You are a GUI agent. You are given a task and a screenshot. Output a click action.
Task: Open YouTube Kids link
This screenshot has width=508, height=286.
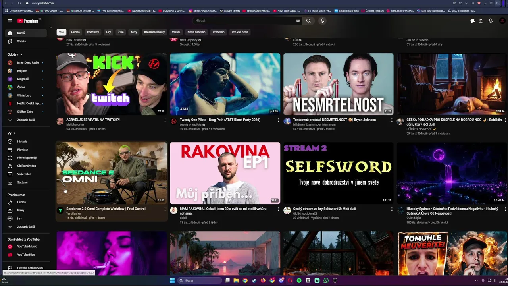(x=26, y=255)
